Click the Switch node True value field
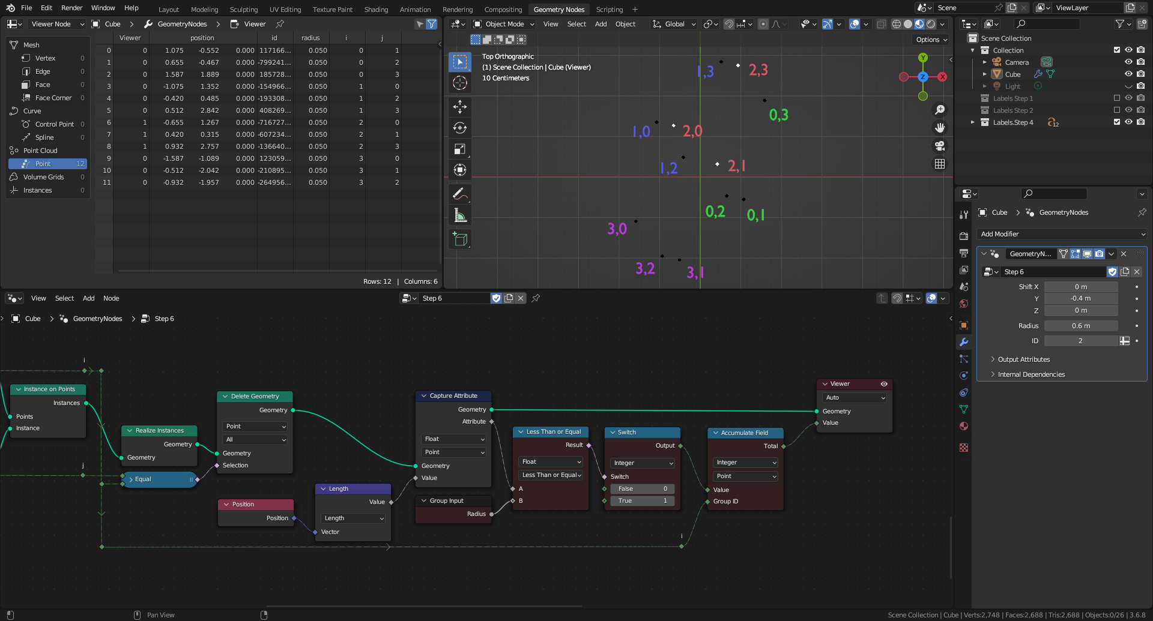 pos(643,501)
